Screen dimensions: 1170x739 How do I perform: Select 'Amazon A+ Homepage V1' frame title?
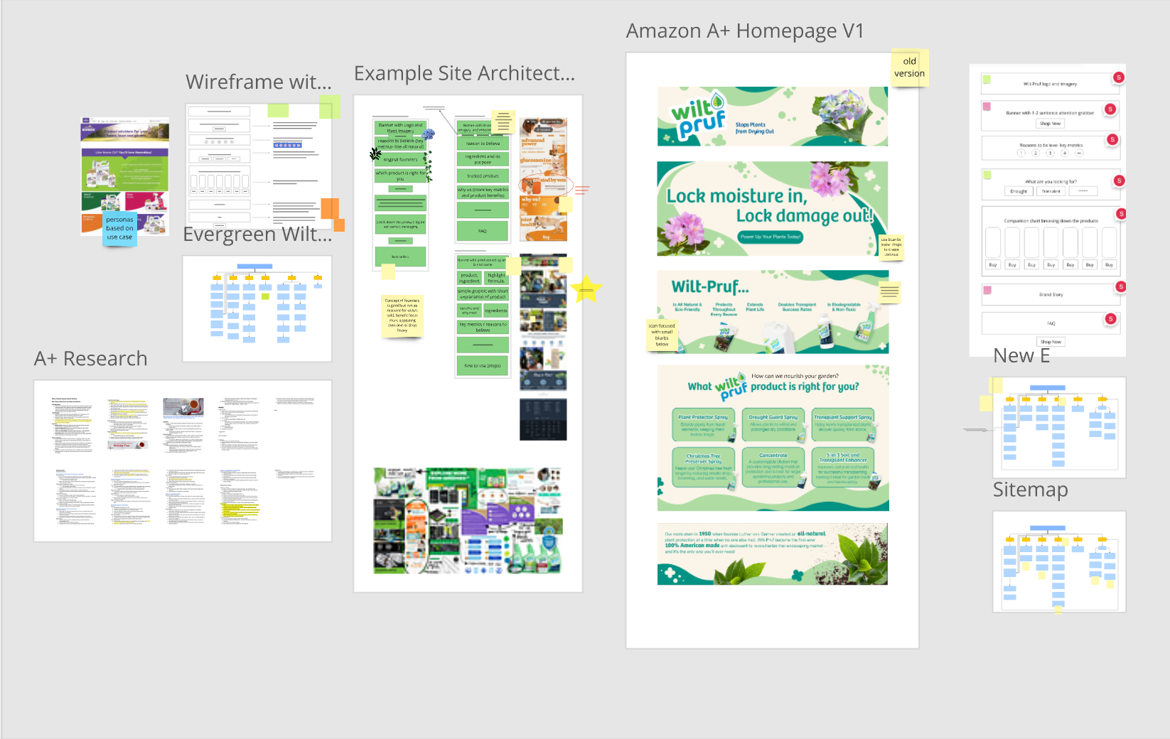745,31
